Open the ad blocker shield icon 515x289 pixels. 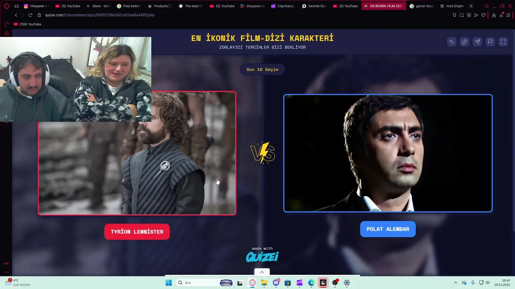pos(469,15)
